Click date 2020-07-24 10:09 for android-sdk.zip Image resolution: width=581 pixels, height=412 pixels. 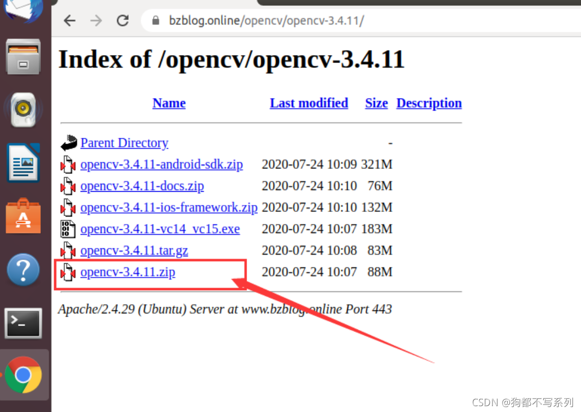(310, 164)
